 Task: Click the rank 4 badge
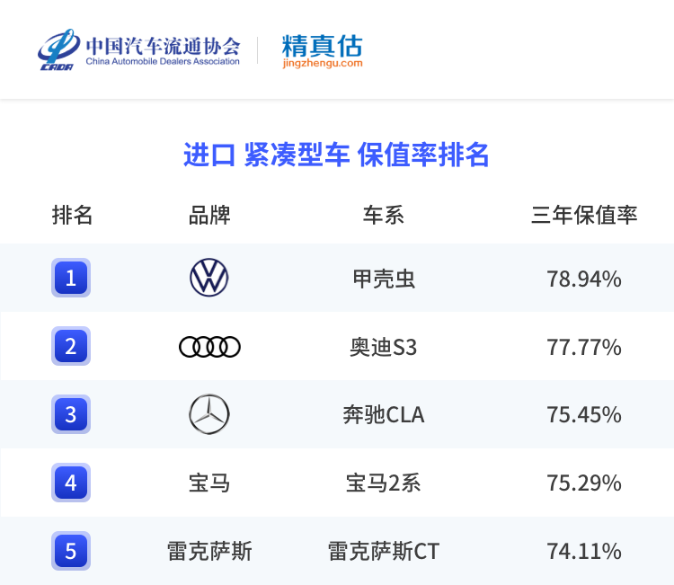[x=71, y=483]
